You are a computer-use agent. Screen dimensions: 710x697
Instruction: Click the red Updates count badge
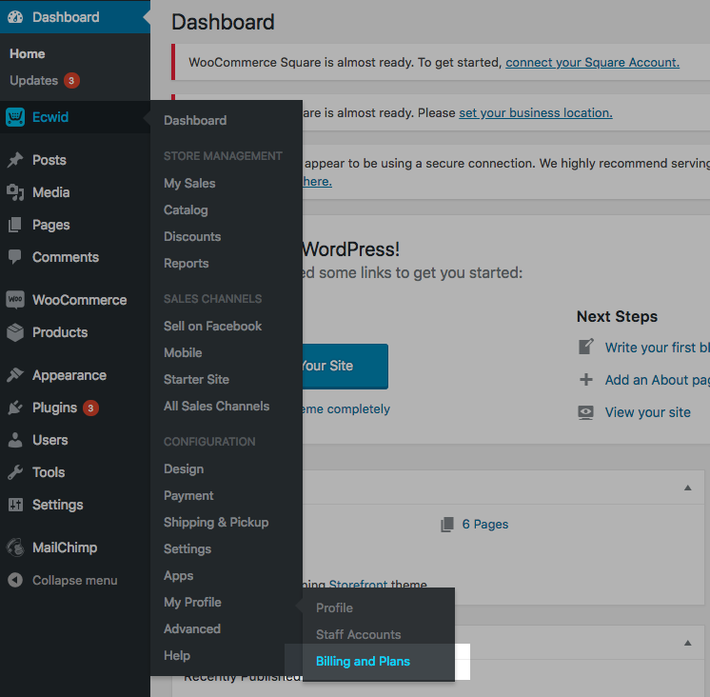pos(71,81)
